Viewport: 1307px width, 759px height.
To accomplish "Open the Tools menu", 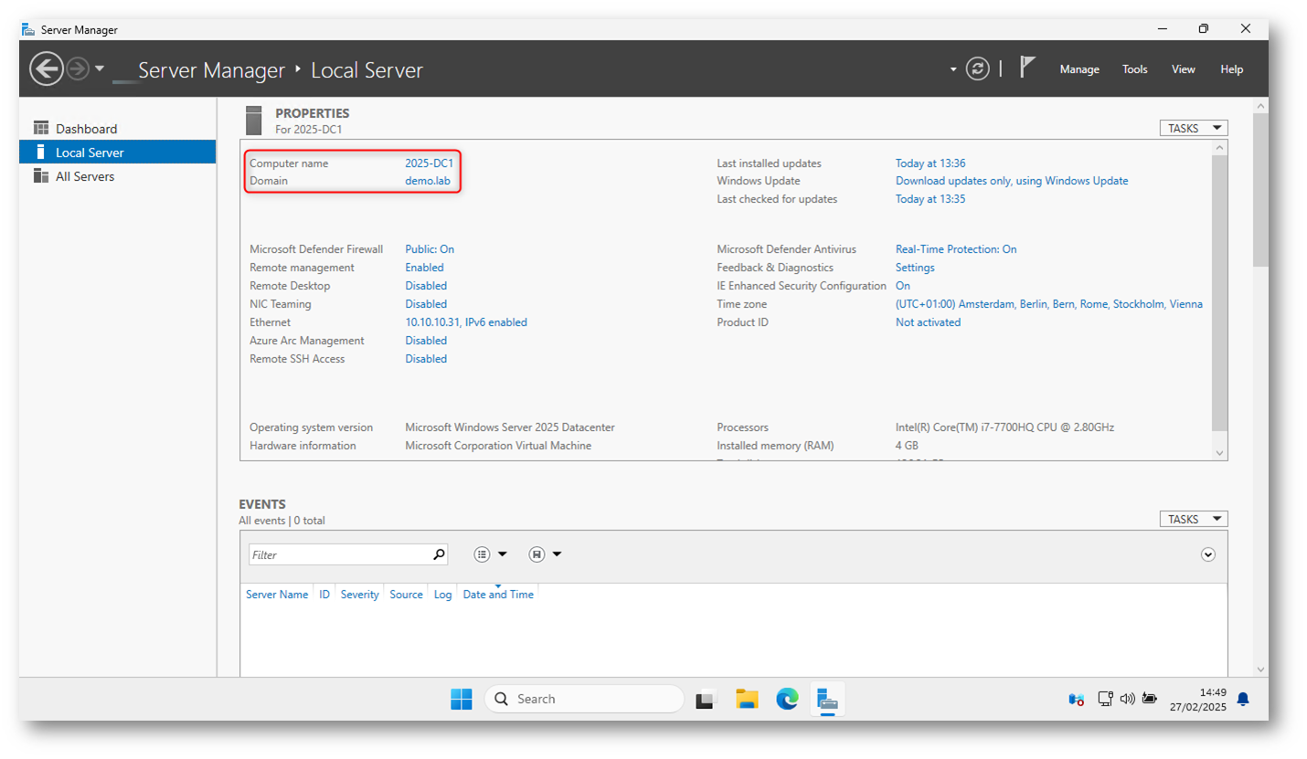I will click(x=1134, y=69).
